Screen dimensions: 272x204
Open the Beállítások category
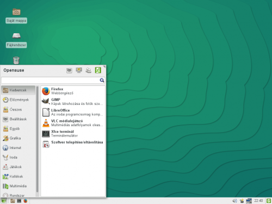point(18,119)
